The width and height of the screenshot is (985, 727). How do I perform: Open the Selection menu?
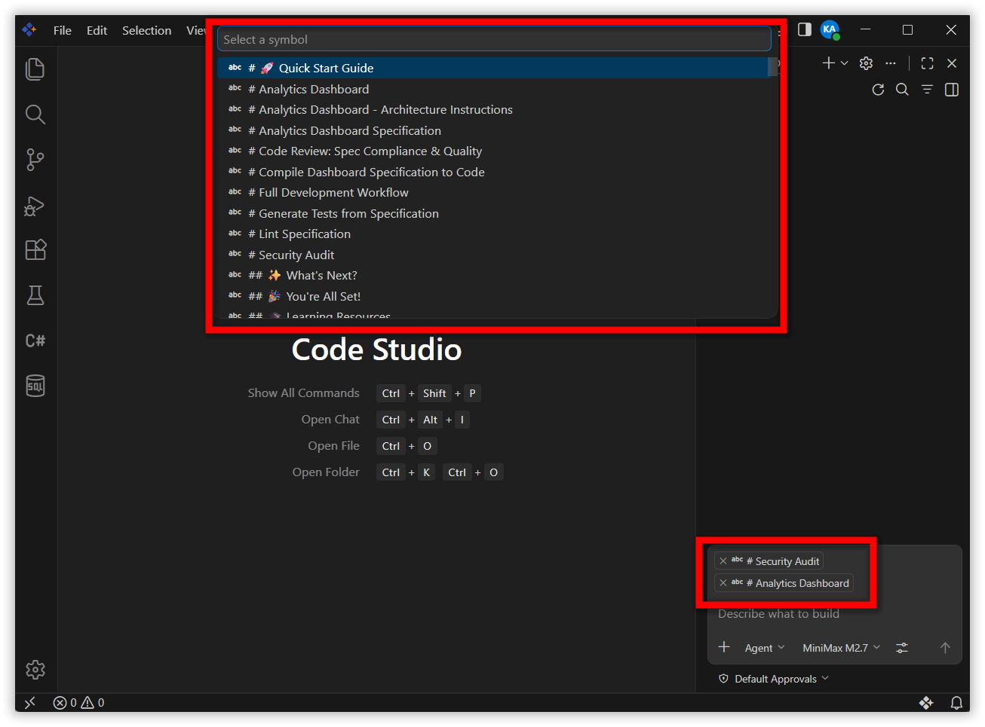tap(146, 30)
